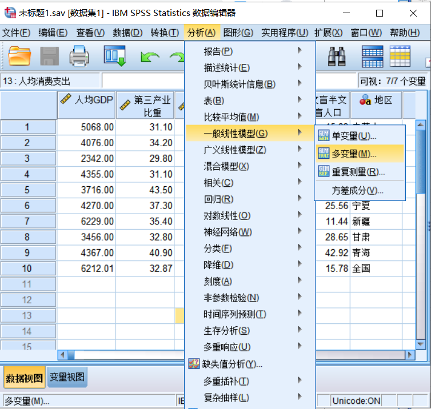Click the GLM MULT Multivariate icon
The width and height of the screenshot is (431, 409).
click(x=324, y=153)
